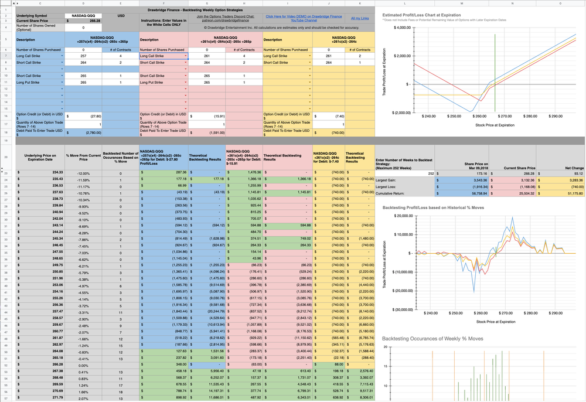Click underlying price cell 234.33
Viewport: 586px width, 402px height.
coord(40,173)
